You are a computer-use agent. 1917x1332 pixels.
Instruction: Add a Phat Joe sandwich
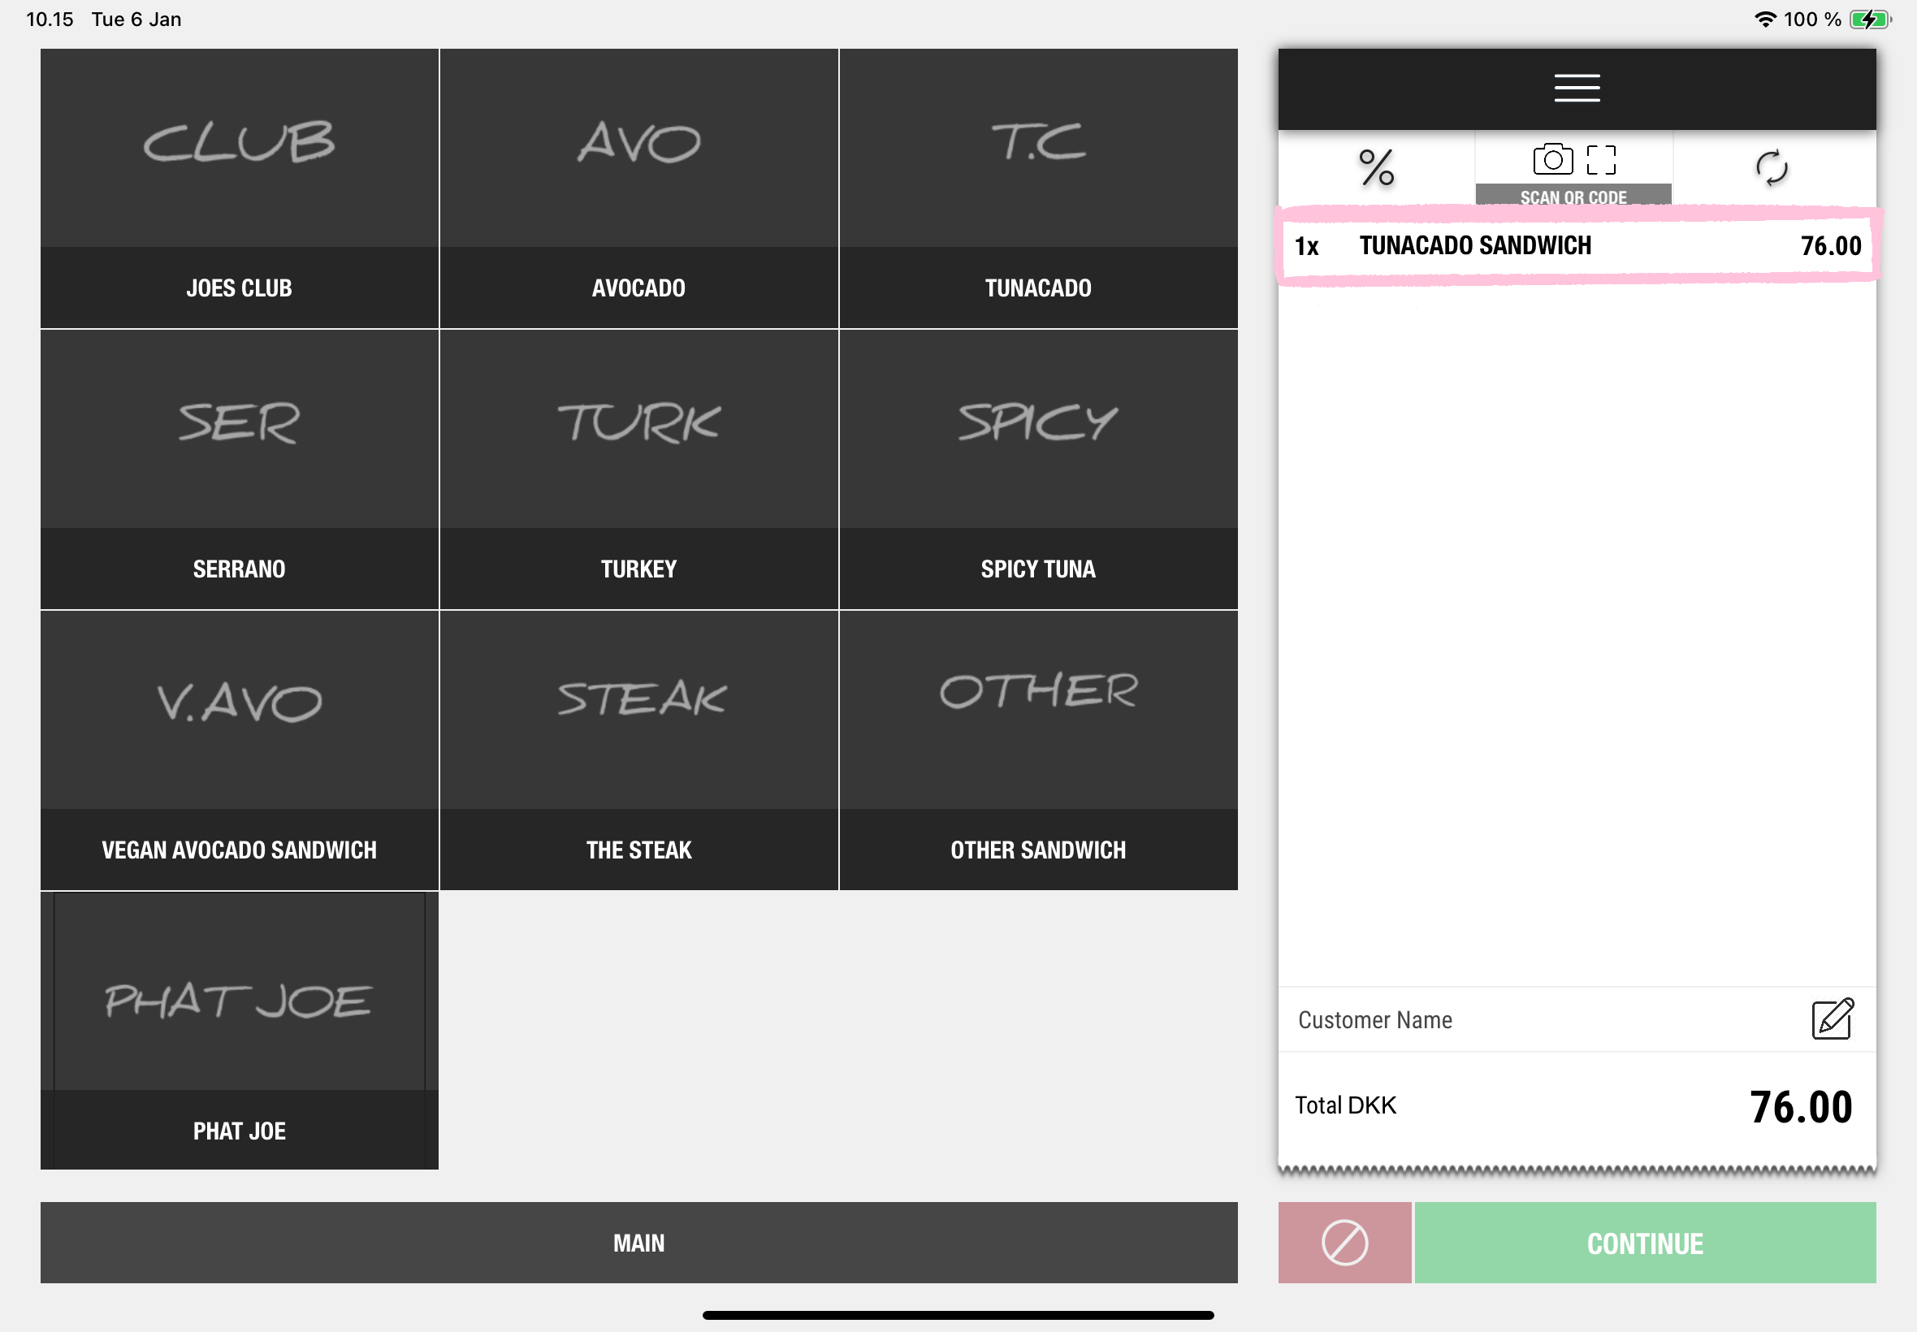240,1030
